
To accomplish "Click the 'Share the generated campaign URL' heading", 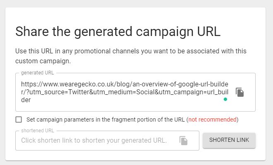I will (118, 32).
